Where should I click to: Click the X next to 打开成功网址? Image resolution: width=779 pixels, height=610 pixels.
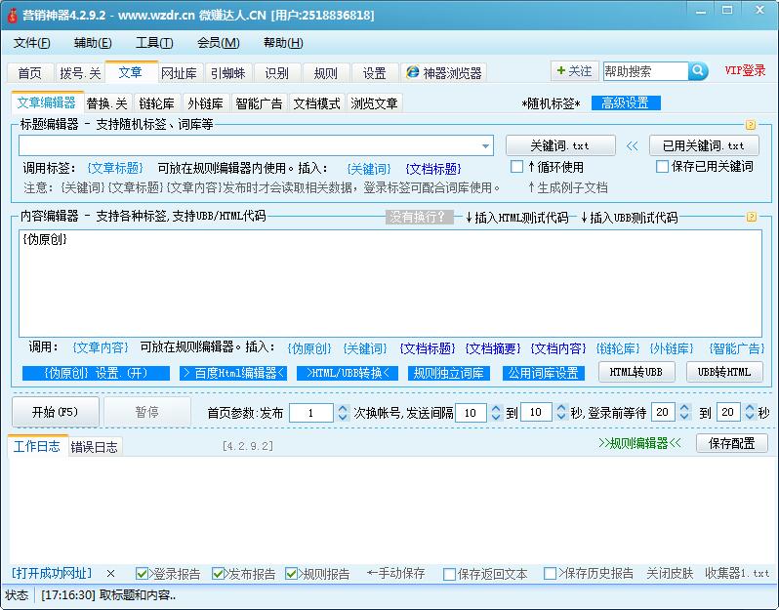[110, 574]
